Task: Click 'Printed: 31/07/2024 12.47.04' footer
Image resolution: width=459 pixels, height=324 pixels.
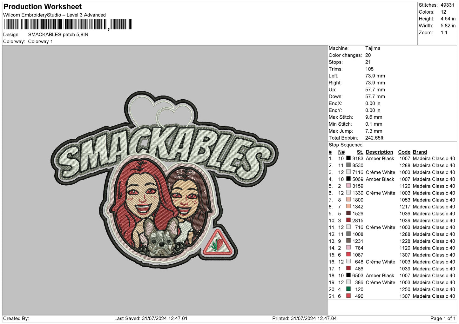Action: click(304, 318)
